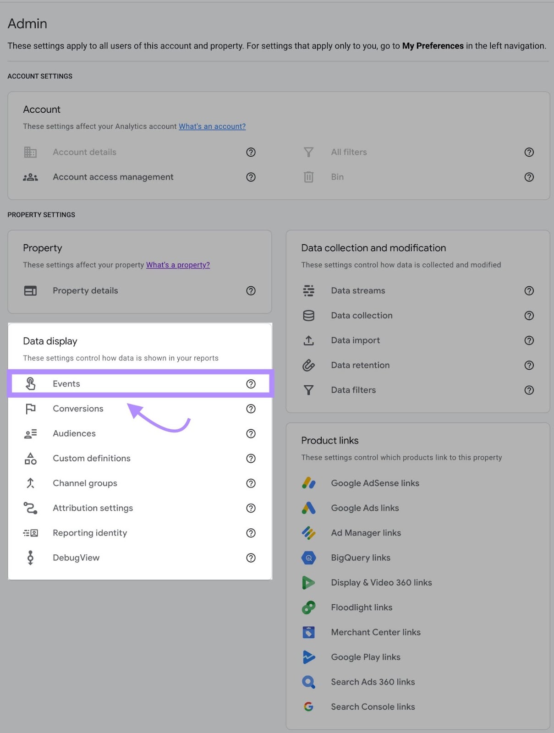Open Google Ads links
This screenshot has width=554, height=733.
(x=365, y=508)
